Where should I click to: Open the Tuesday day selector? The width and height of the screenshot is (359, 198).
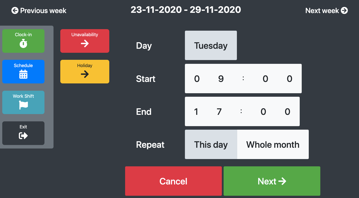(211, 45)
